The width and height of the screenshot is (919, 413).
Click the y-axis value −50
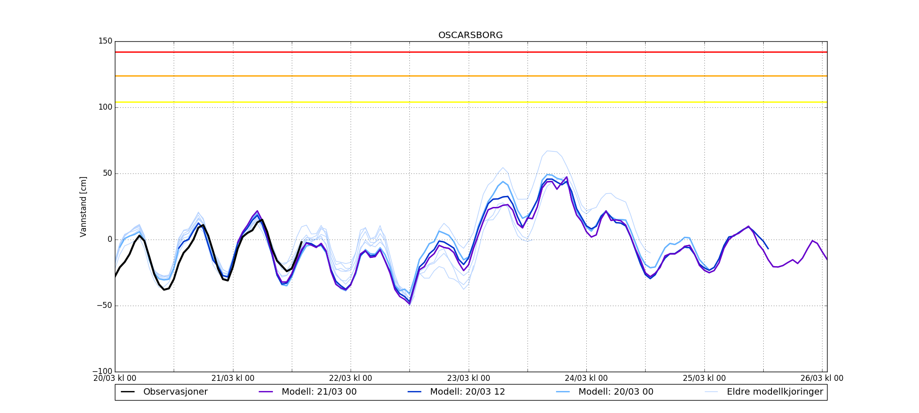[x=104, y=306]
